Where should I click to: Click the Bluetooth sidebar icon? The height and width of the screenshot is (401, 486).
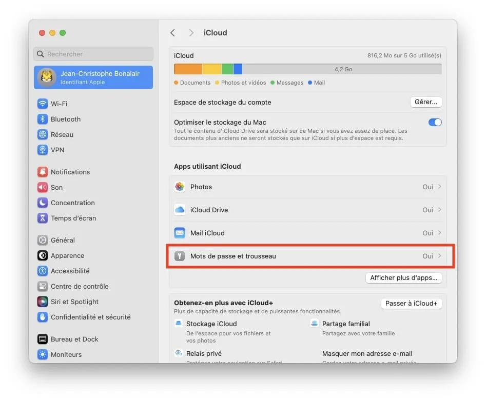click(x=43, y=119)
